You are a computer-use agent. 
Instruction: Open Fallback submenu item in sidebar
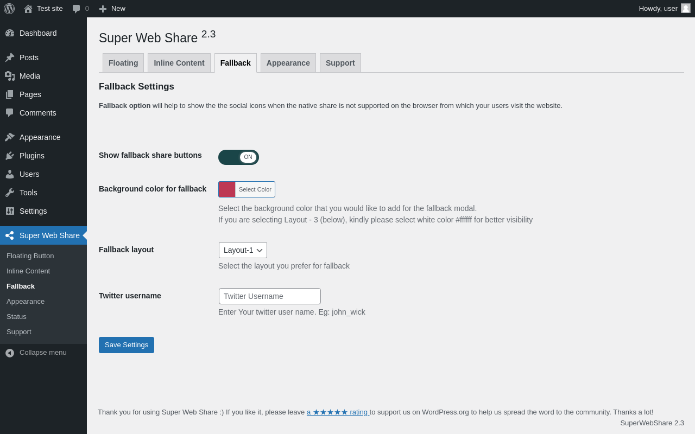click(21, 286)
